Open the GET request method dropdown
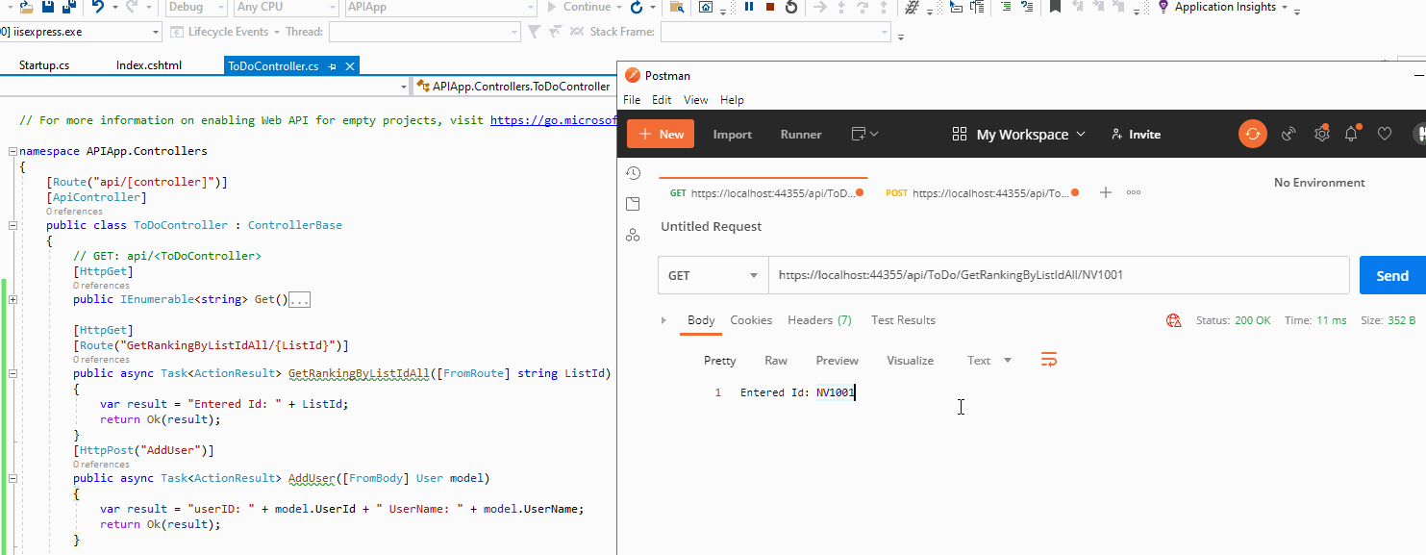This screenshot has height=555, width=1426. pos(713,274)
